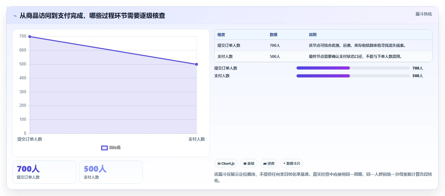Click the footer note 该漏斗仅展示定位顺序
Viewport: 445px width, 196px height.
pos(323,177)
